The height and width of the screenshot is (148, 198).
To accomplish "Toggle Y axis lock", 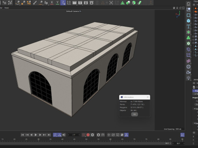I will [x=57, y=2].
